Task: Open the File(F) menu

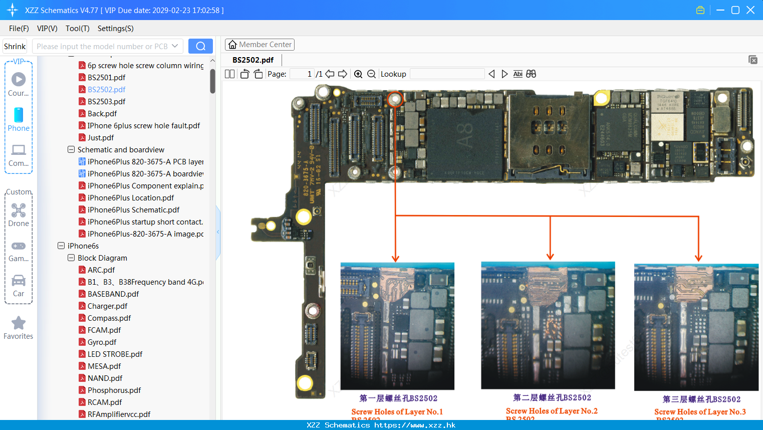Action: click(19, 29)
